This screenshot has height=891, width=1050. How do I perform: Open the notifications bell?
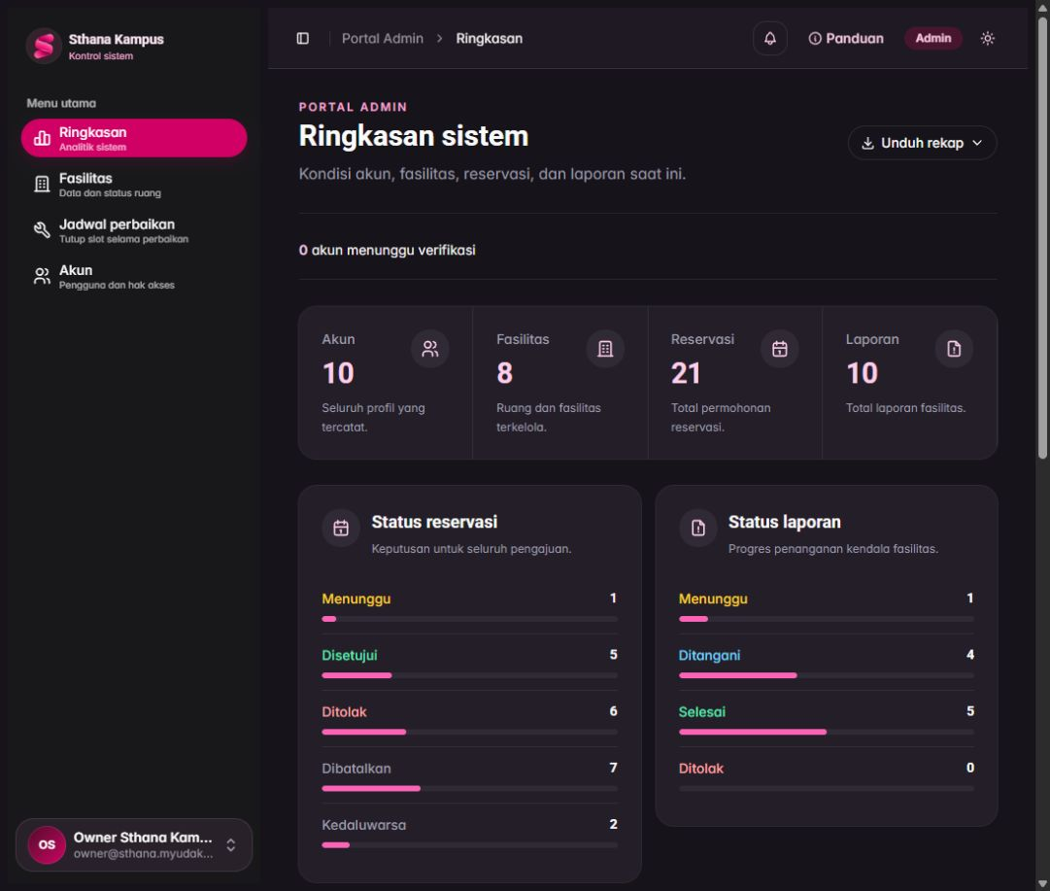pyautogui.click(x=770, y=38)
